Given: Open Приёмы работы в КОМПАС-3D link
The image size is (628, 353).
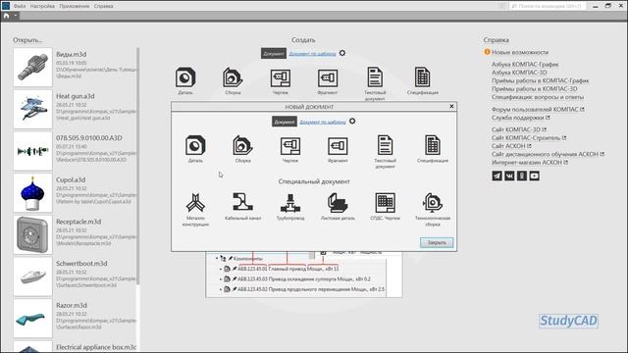Looking at the screenshot, I should 534,89.
